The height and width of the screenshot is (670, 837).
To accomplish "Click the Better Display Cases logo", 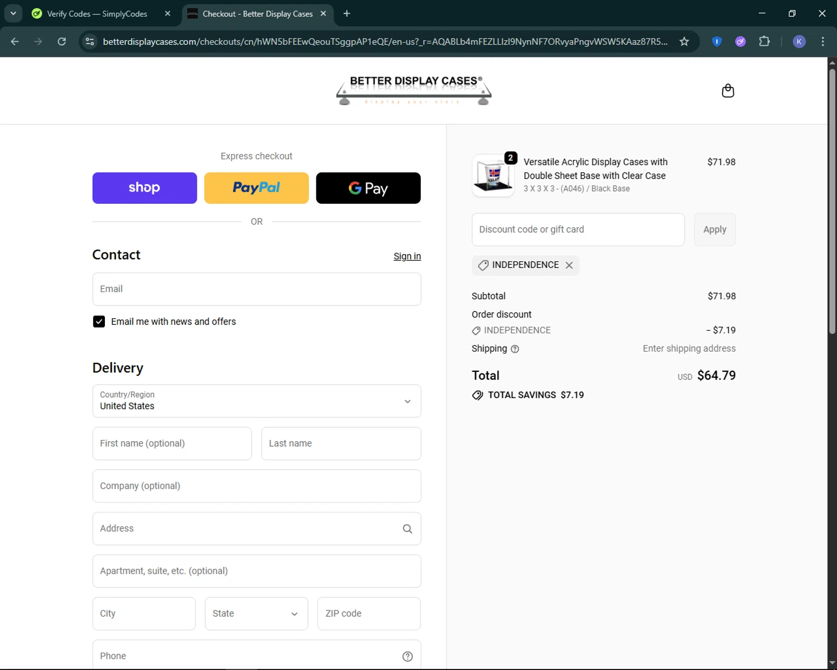I will (x=413, y=90).
